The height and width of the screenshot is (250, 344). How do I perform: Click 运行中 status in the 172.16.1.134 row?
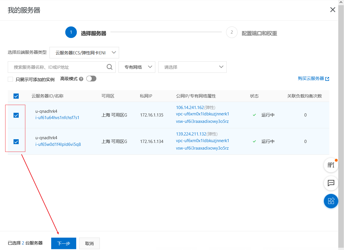coord(268,142)
